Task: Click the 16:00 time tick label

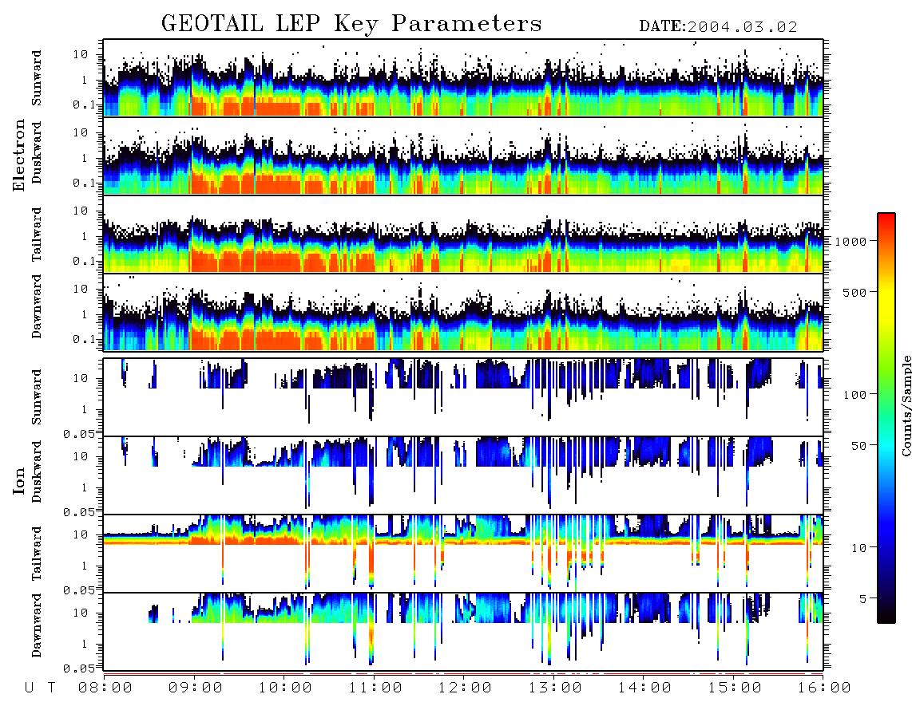Action: pyautogui.click(x=824, y=688)
